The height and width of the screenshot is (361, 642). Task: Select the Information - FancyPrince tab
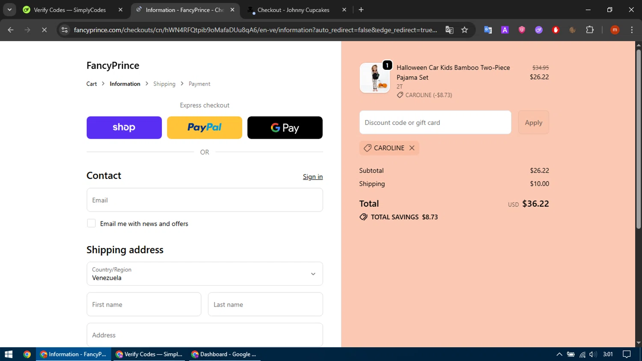tap(184, 10)
